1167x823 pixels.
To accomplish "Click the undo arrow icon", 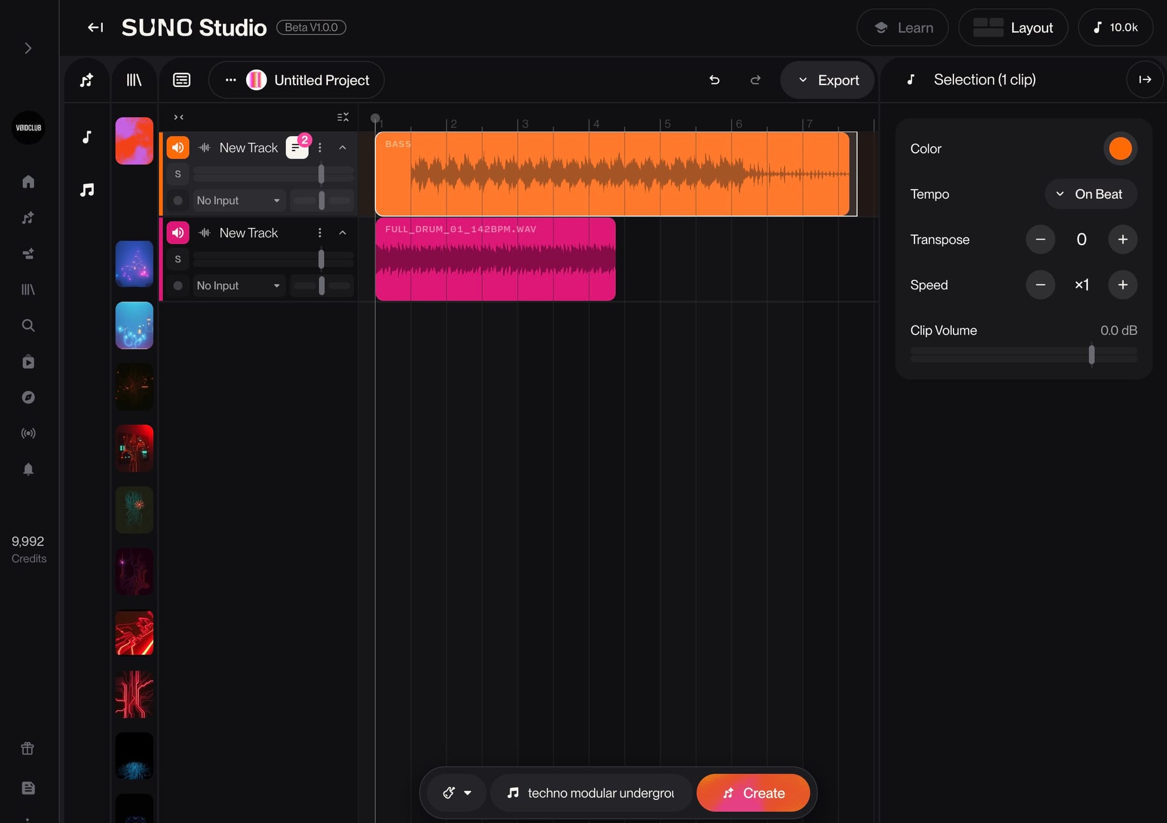I will tap(714, 80).
